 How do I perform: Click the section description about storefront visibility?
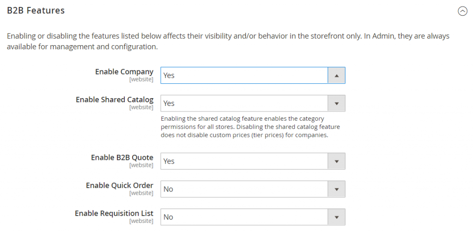click(x=228, y=41)
